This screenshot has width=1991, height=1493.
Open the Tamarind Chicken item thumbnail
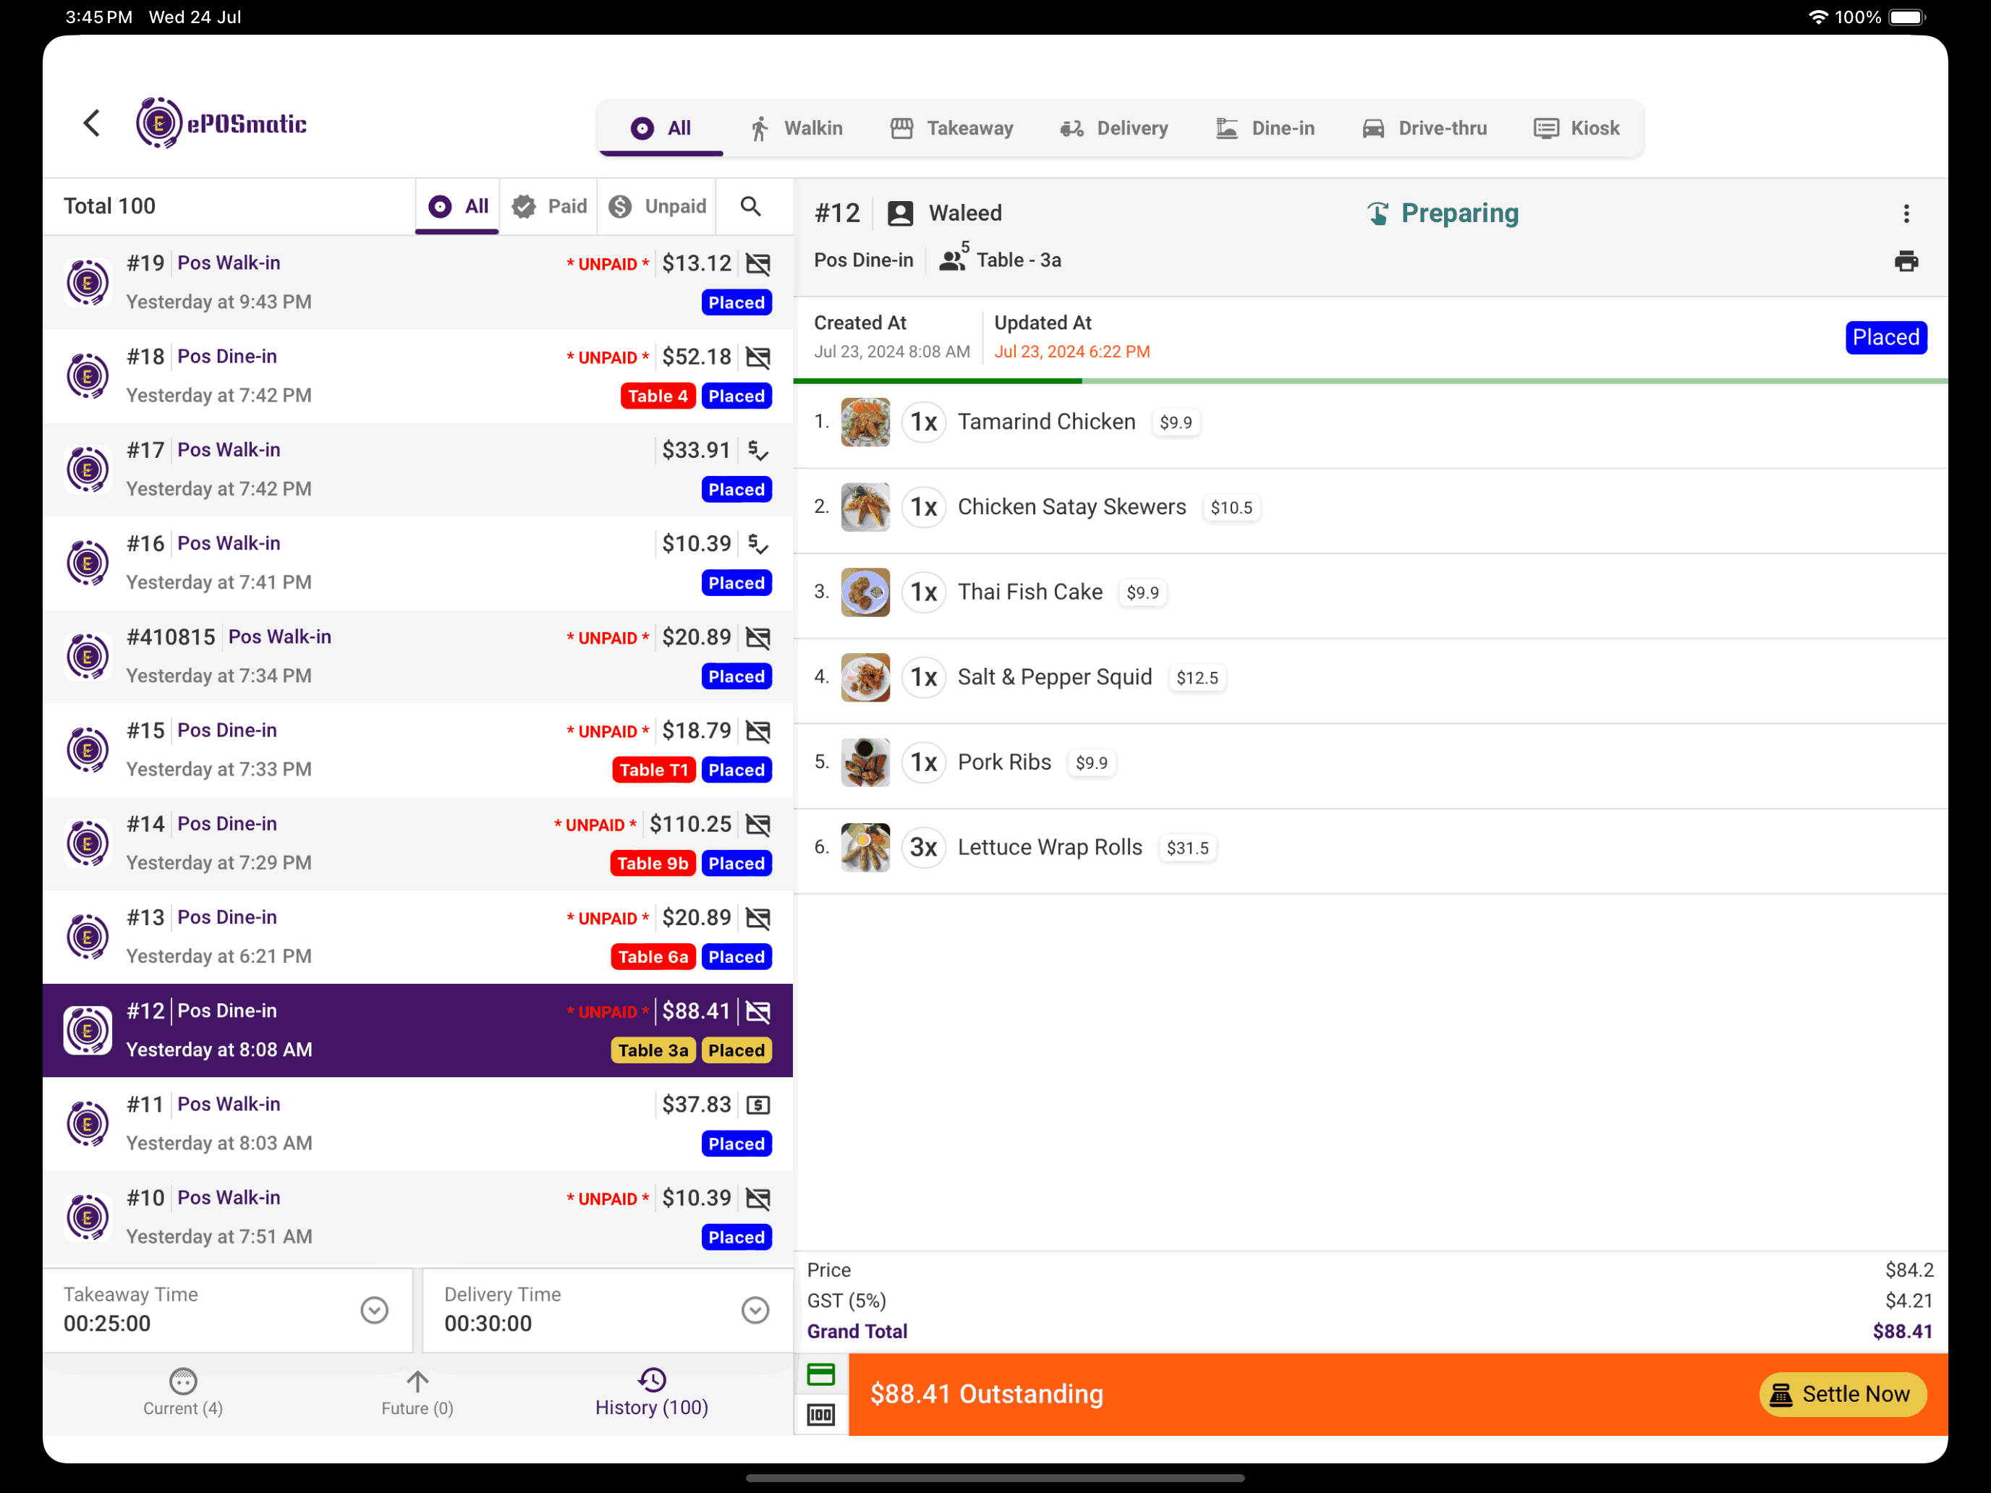(865, 422)
